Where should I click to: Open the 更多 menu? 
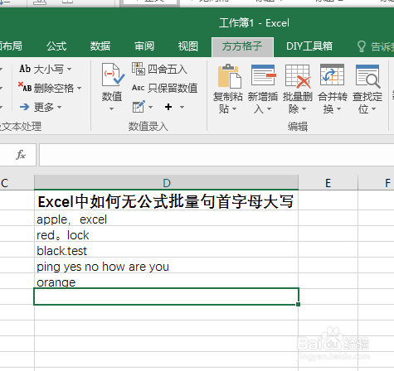tap(41, 107)
